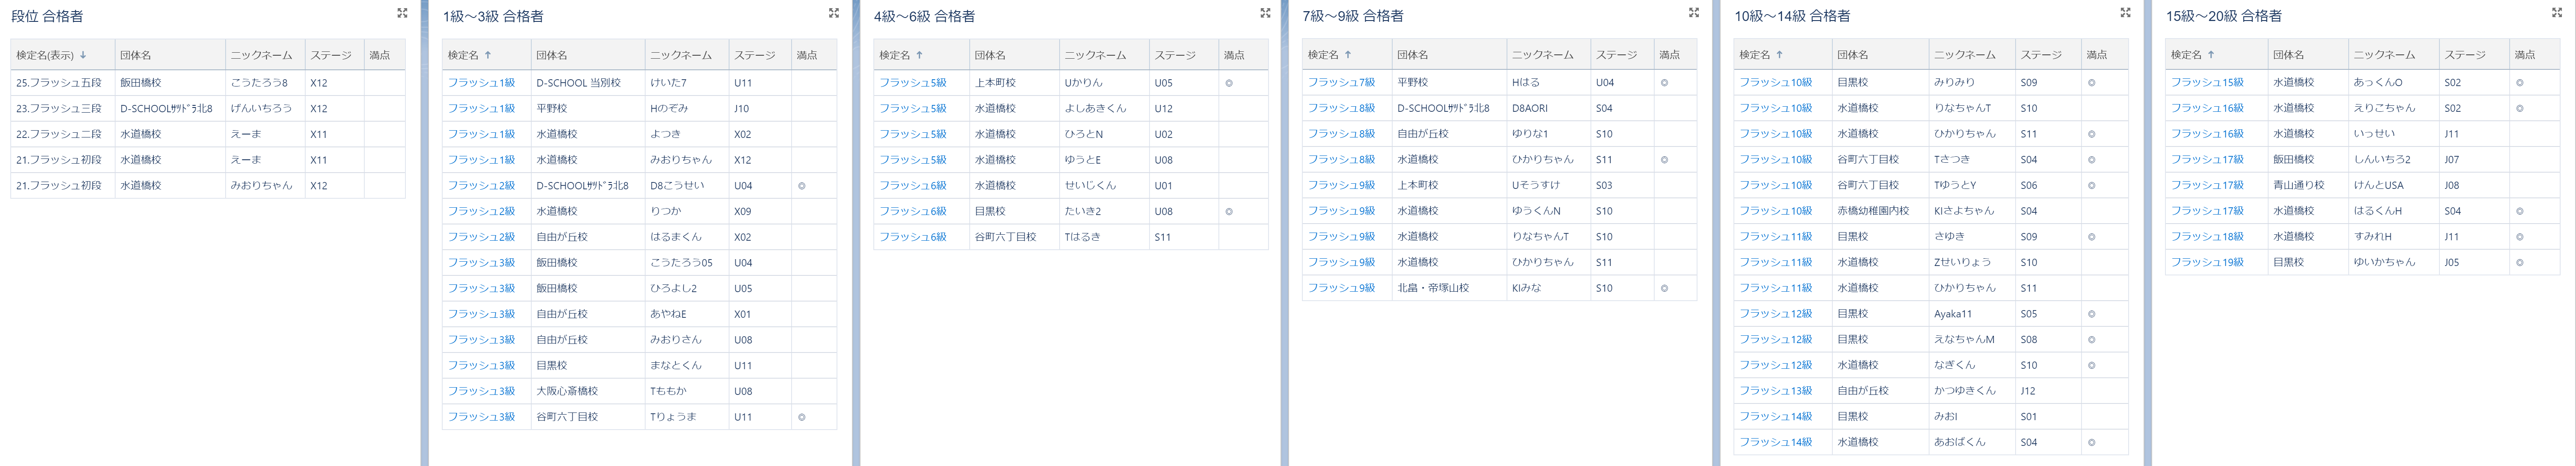This screenshot has width=2576, height=466.
Task: Click the full-marks icon in KIみな row
Action: pos(1664,288)
